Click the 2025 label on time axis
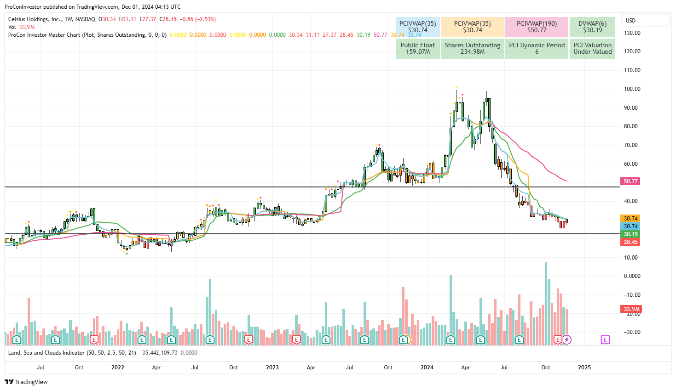Image resolution: width=676 pixels, height=390 pixels. pyautogui.click(x=584, y=367)
